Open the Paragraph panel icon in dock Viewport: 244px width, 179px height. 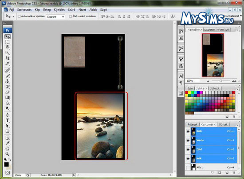(x=181, y=83)
